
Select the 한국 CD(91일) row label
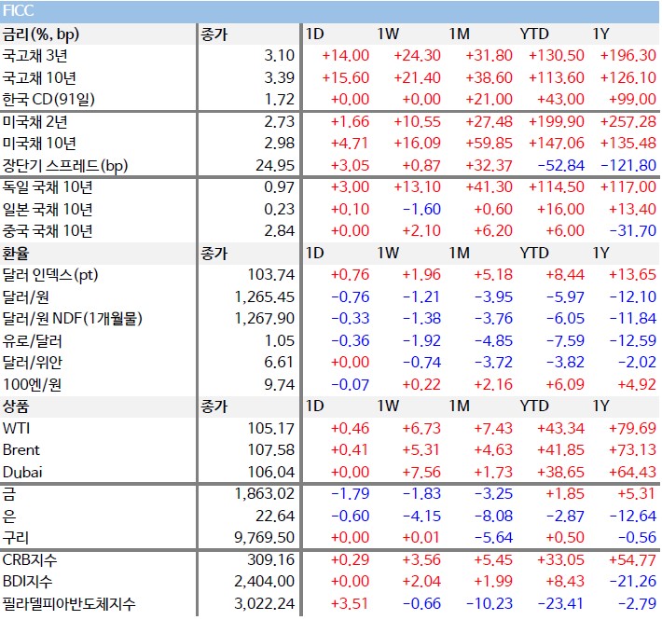click(x=48, y=100)
